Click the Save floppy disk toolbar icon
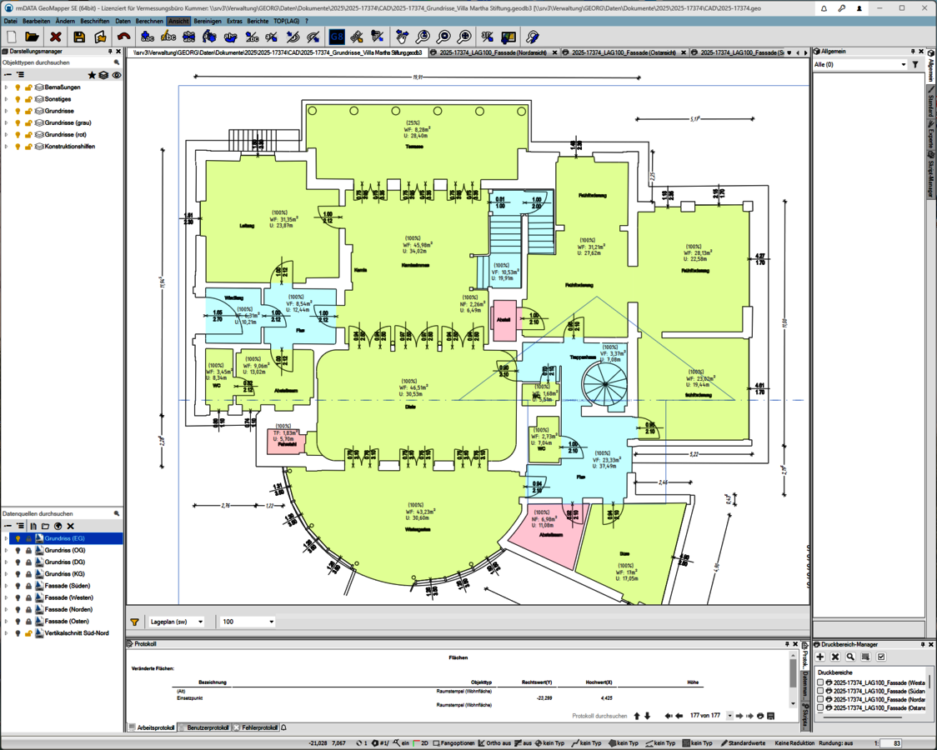The image size is (937, 750). 79,37
